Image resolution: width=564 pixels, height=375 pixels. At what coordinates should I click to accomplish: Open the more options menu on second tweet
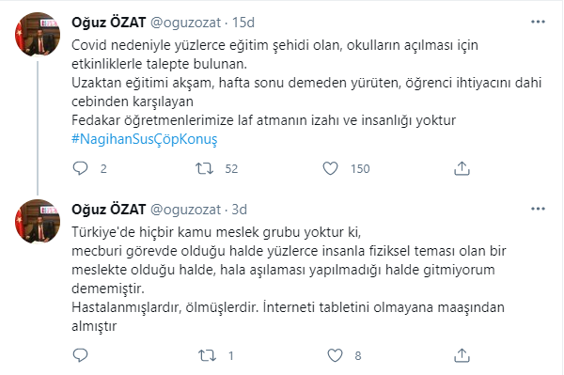point(538,209)
